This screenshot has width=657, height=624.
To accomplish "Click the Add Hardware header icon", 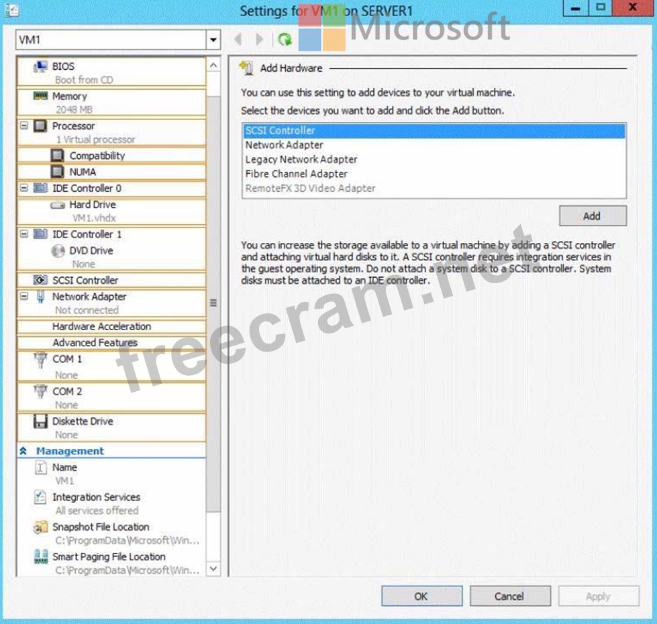I will 246,67.
